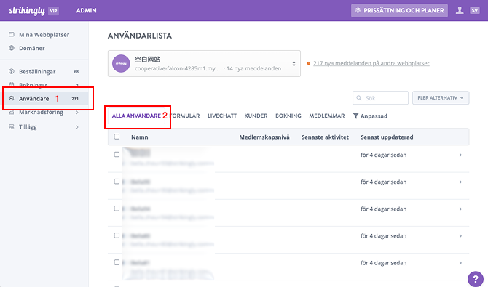
Task: Click the Tillägg add-ons icon
Action: click(x=12, y=126)
